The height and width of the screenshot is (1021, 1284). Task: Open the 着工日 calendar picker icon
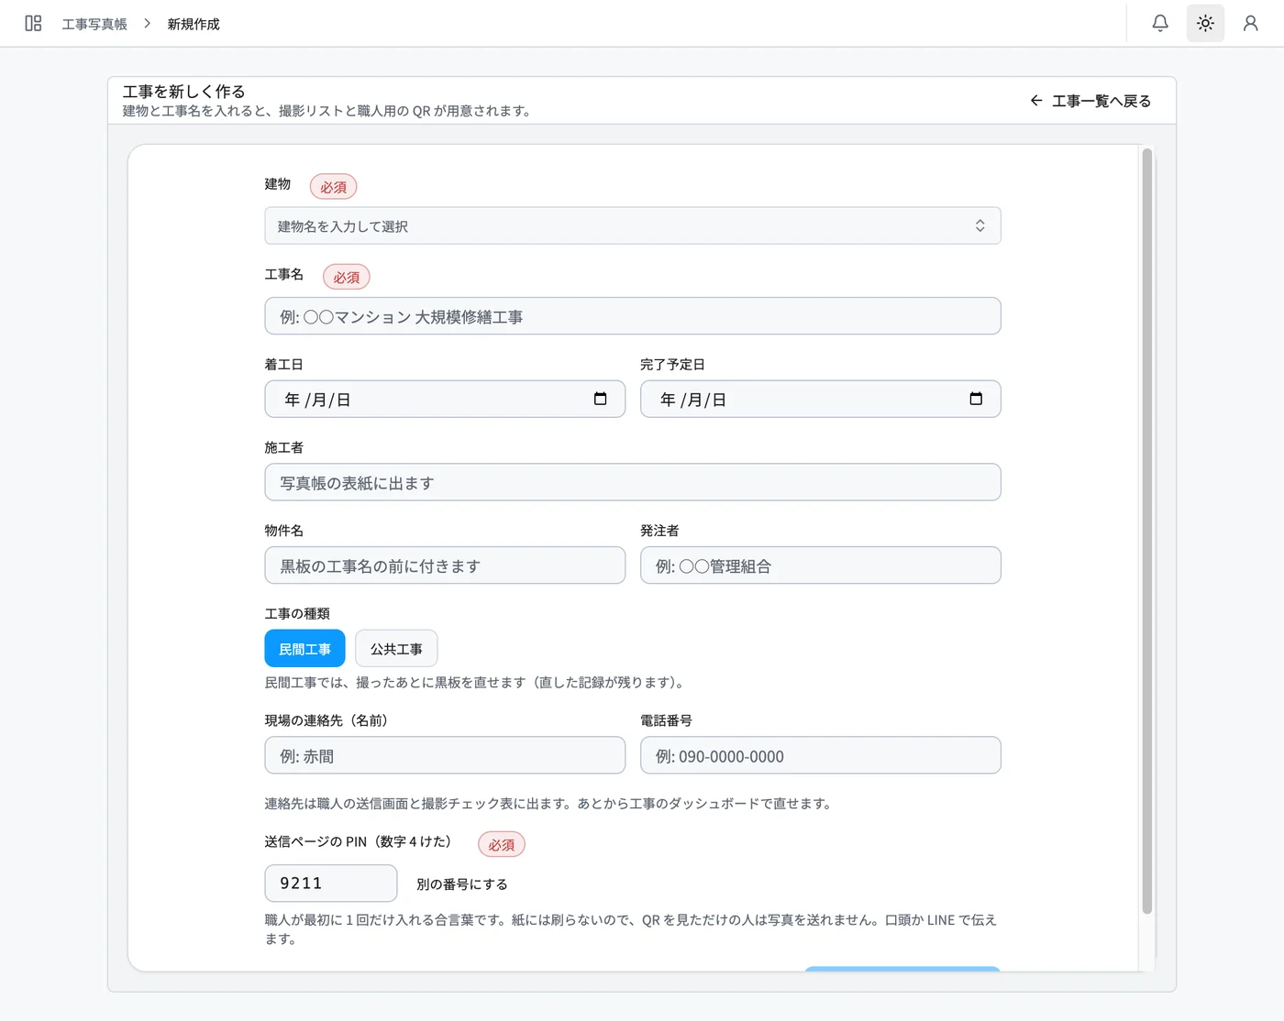(x=601, y=399)
